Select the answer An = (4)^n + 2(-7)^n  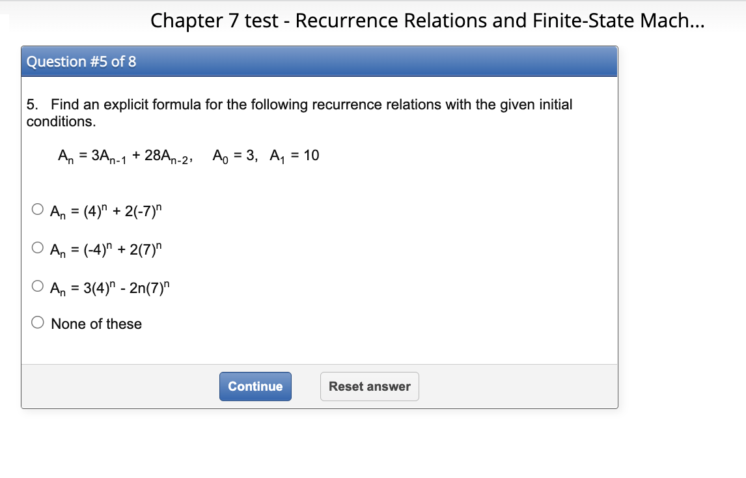coord(38,208)
